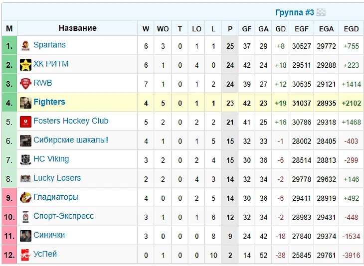The image size is (364, 266).
Task: Click the Spartans team logo icon
Action: pyautogui.click(x=25, y=46)
